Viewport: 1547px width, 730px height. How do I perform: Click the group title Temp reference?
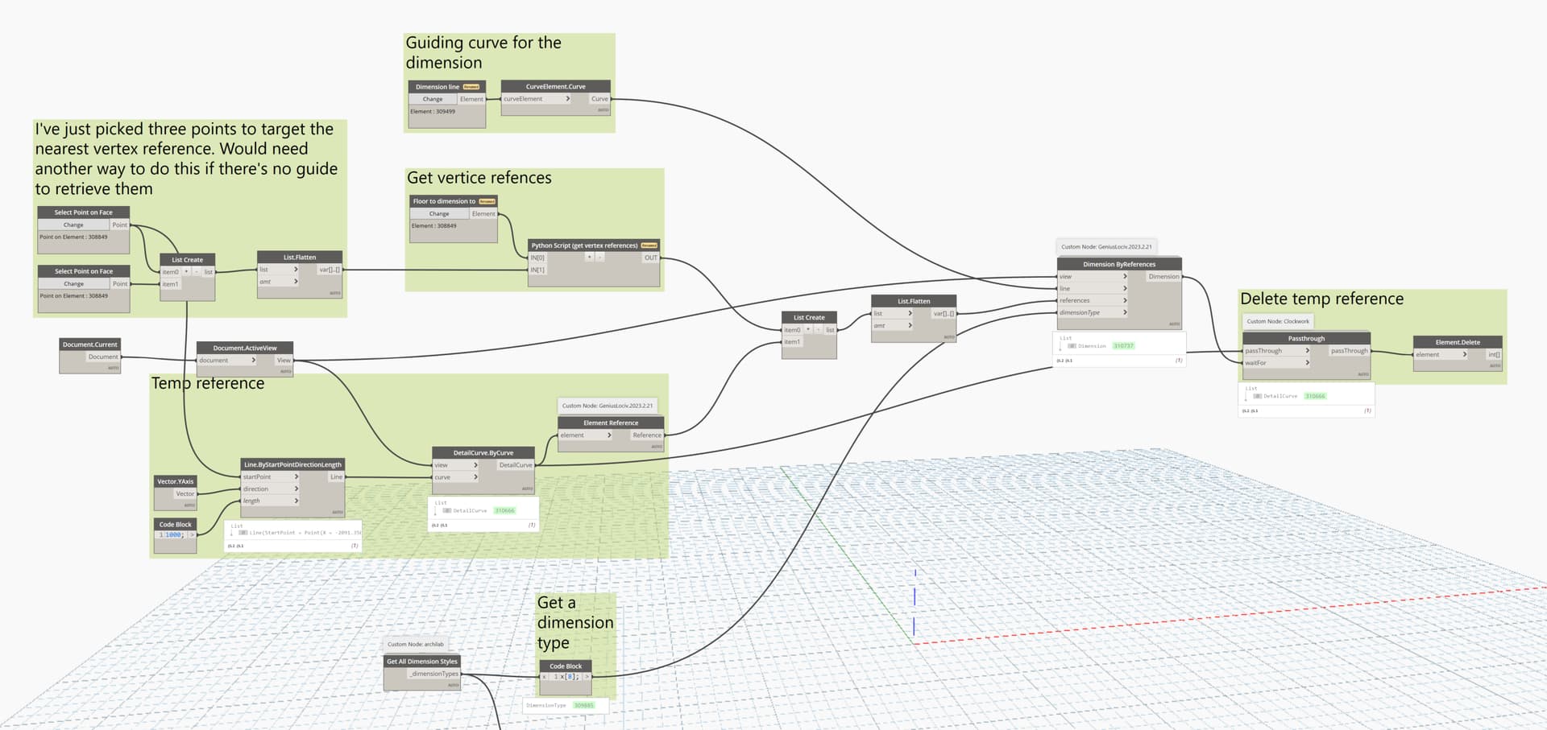(x=208, y=383)
